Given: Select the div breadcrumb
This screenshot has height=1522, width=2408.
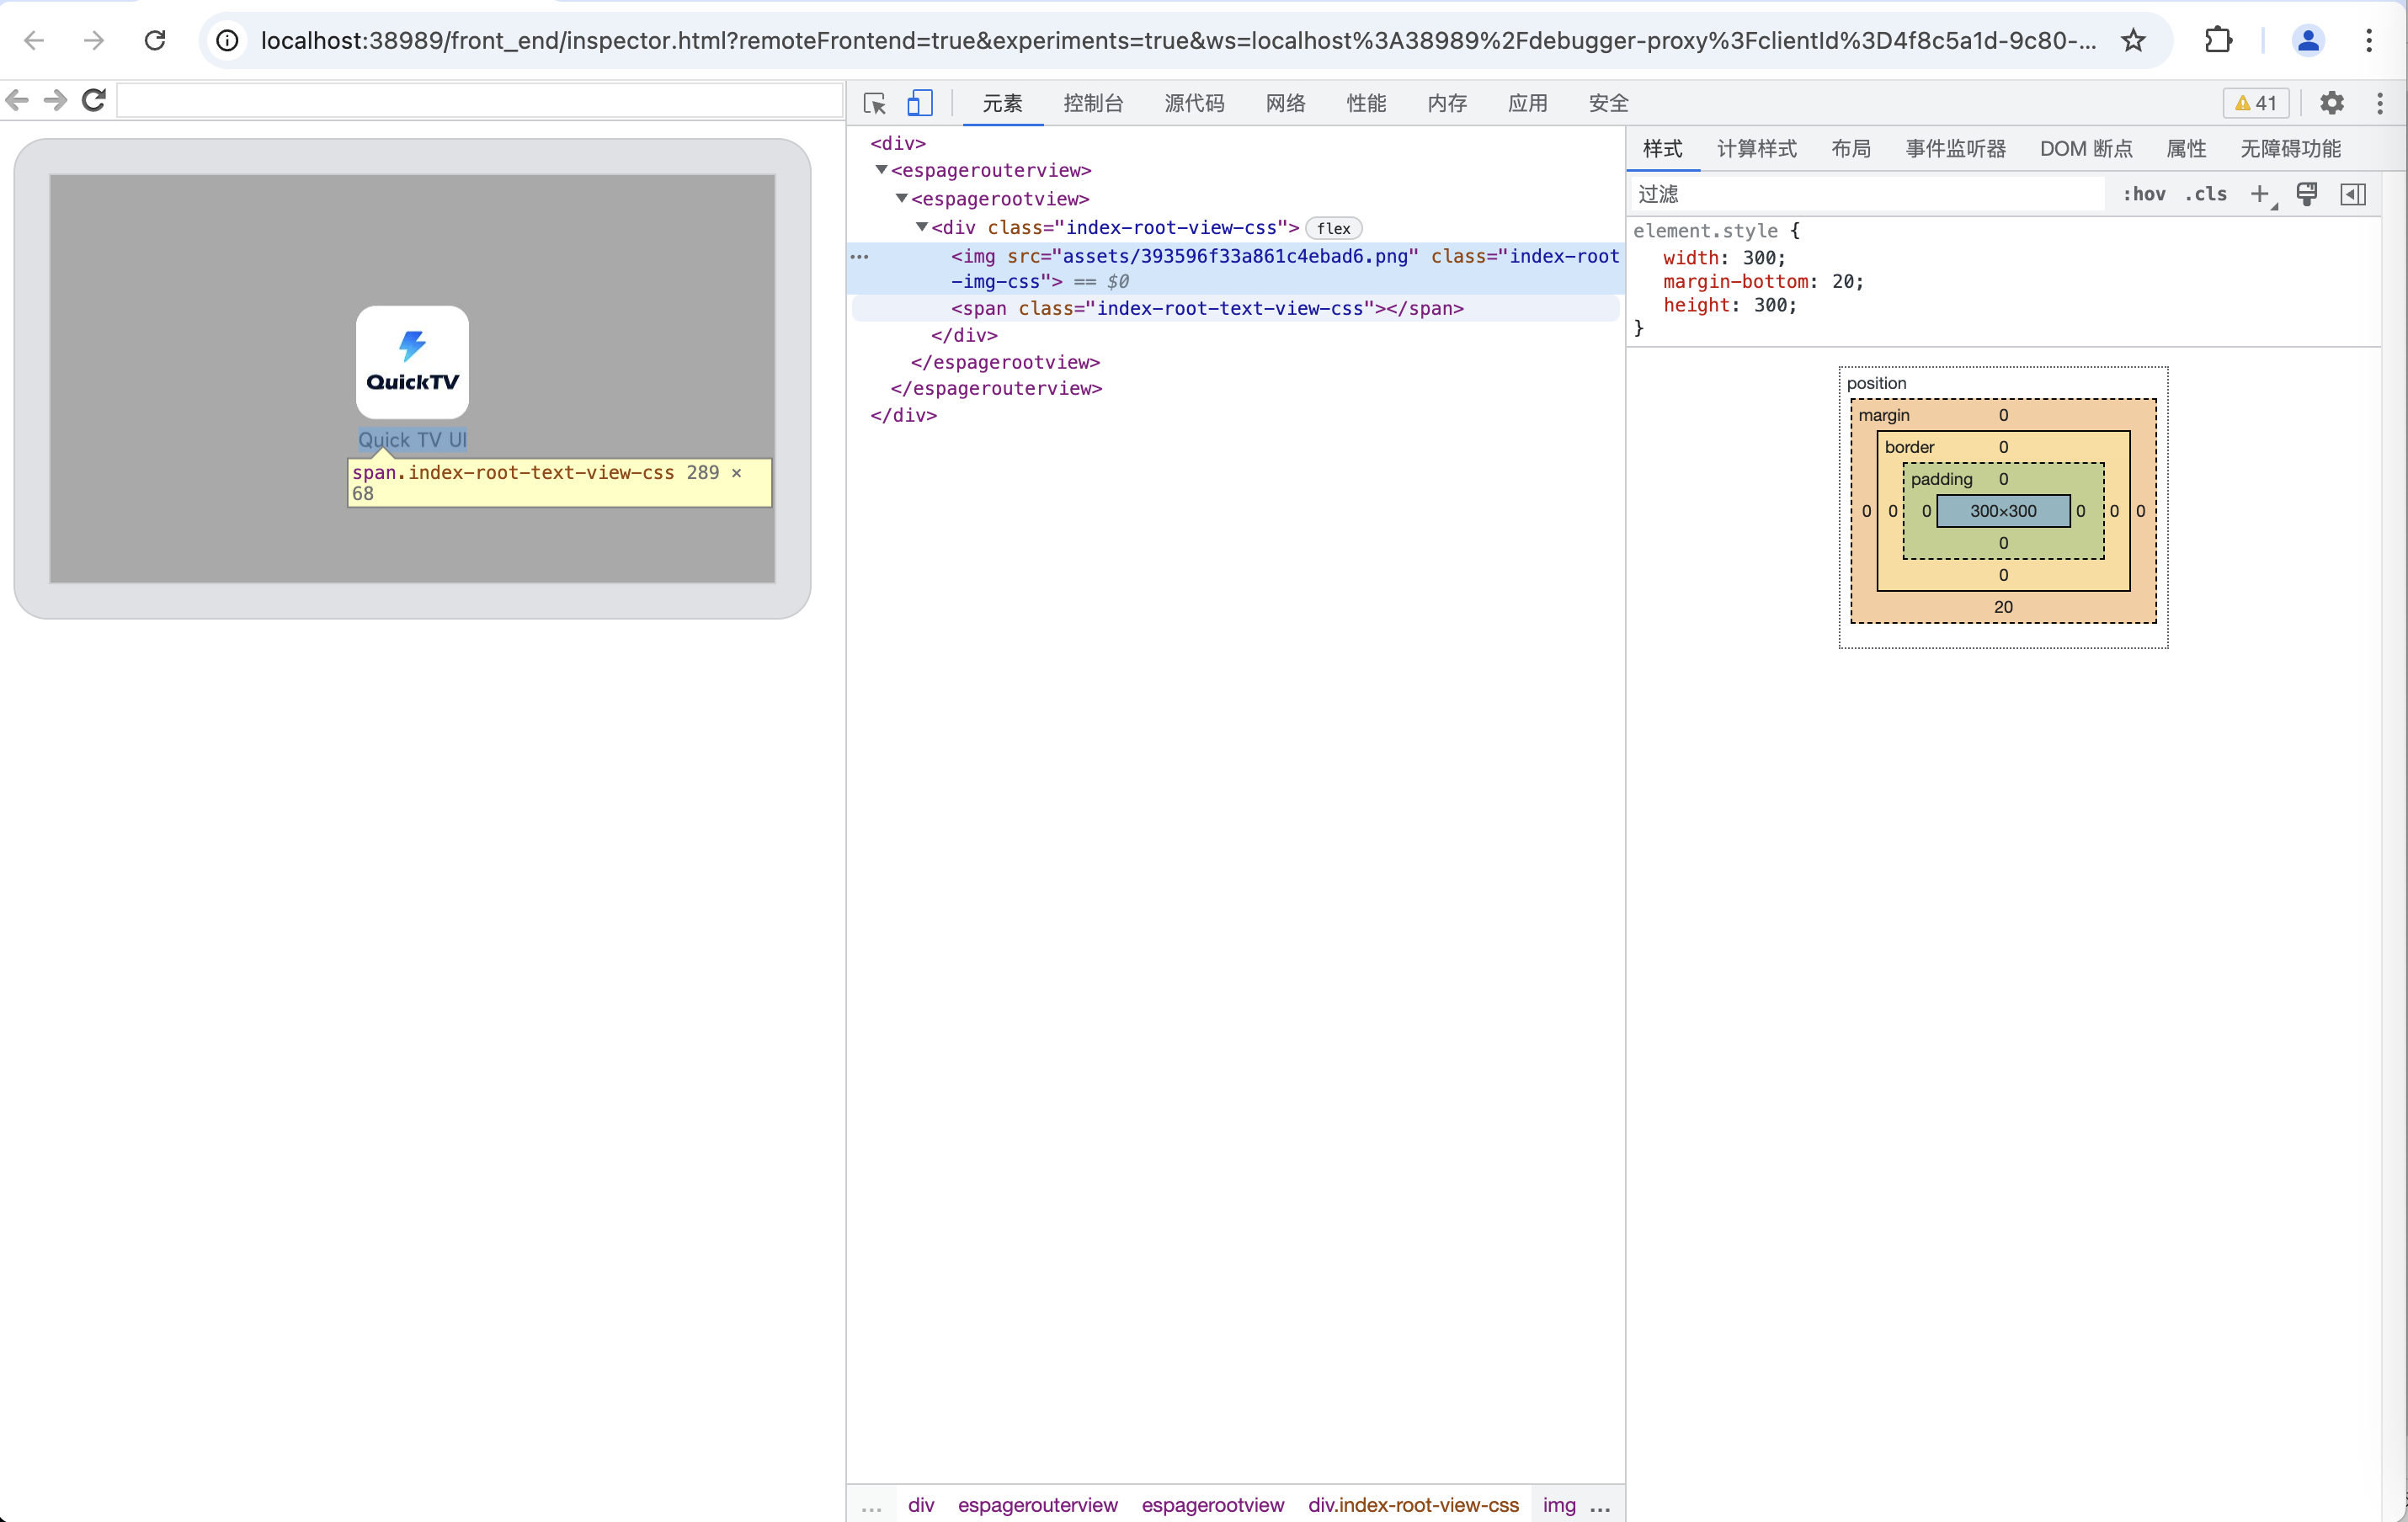Looking at the screenshot, I should tap(921, 1505).
